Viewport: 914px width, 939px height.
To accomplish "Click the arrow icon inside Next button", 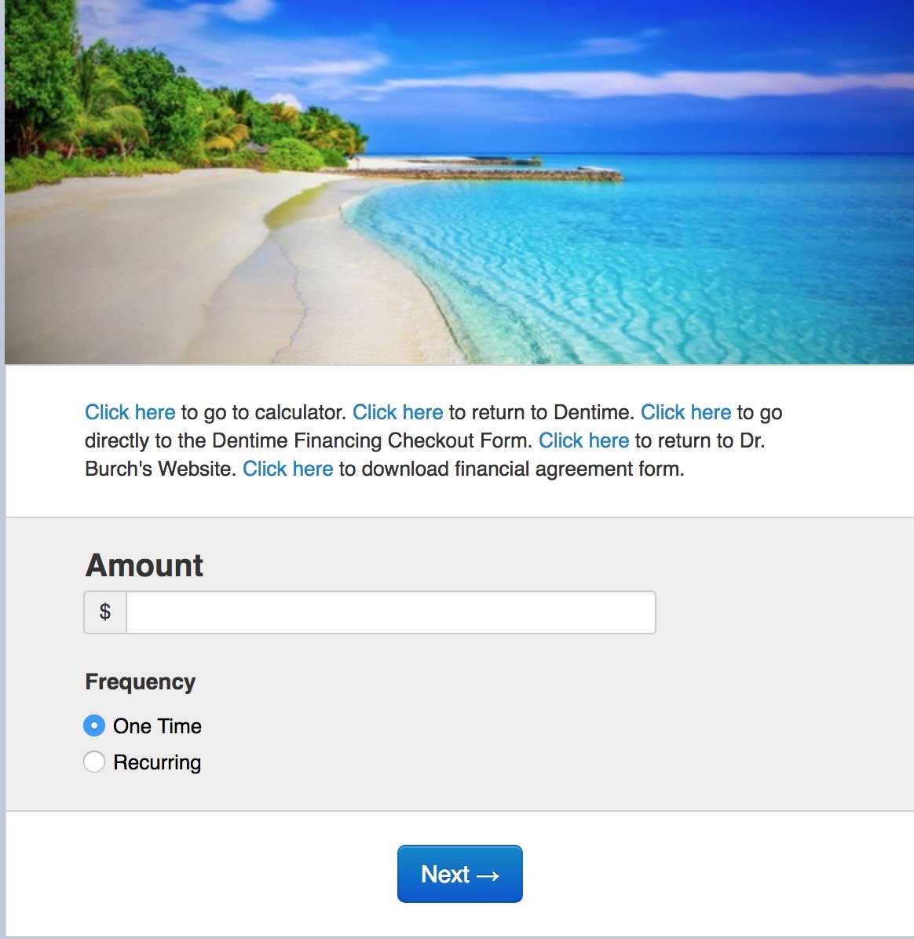I will [x=488, y=875].
